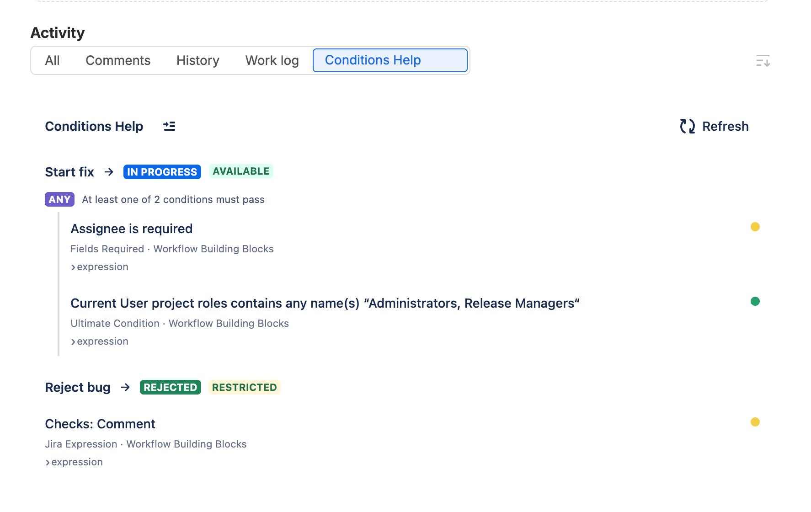Click the purple ANY badge
This screenshot has width=811, height=512.
pyautogui.click(x=59, y=199)
